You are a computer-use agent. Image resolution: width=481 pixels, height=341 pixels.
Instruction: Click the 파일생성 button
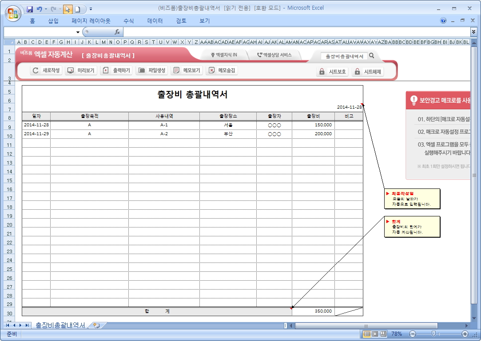click(x=151, y=71)
